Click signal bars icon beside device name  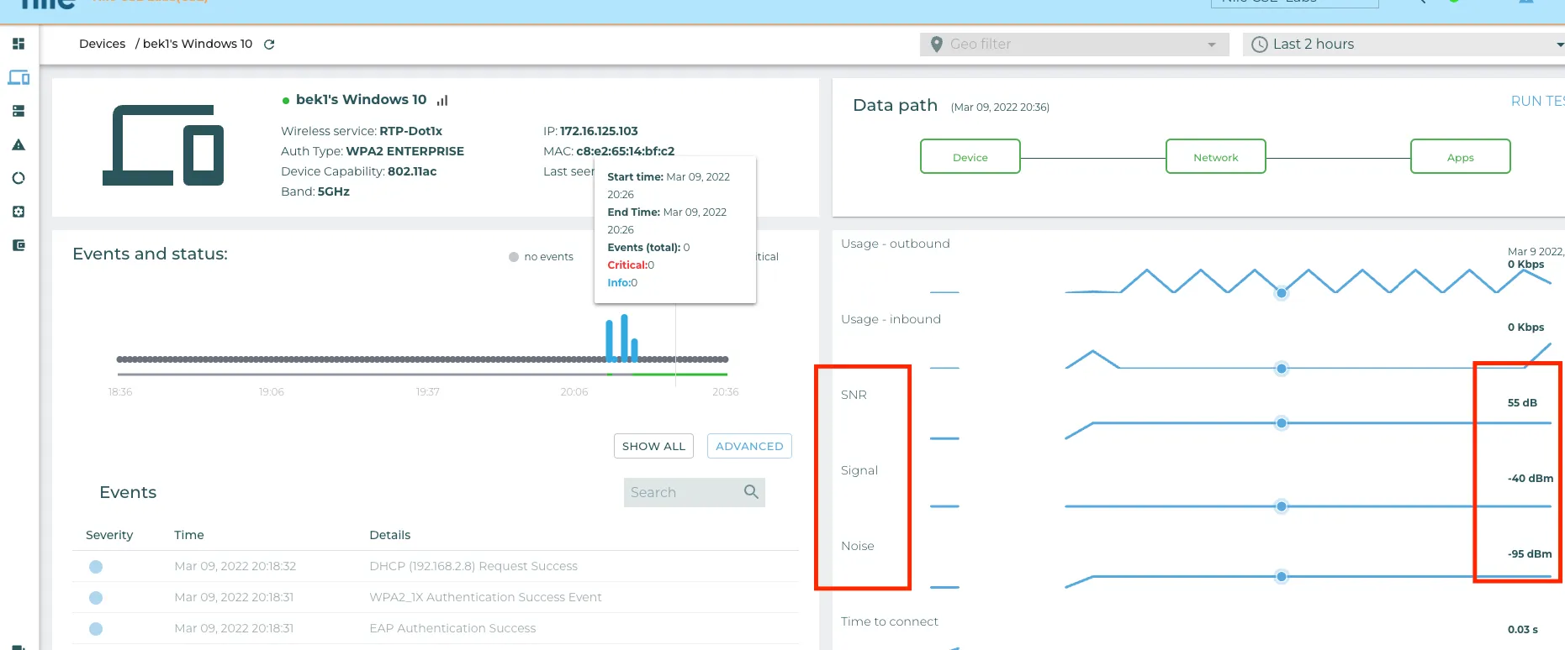[442, 100]
